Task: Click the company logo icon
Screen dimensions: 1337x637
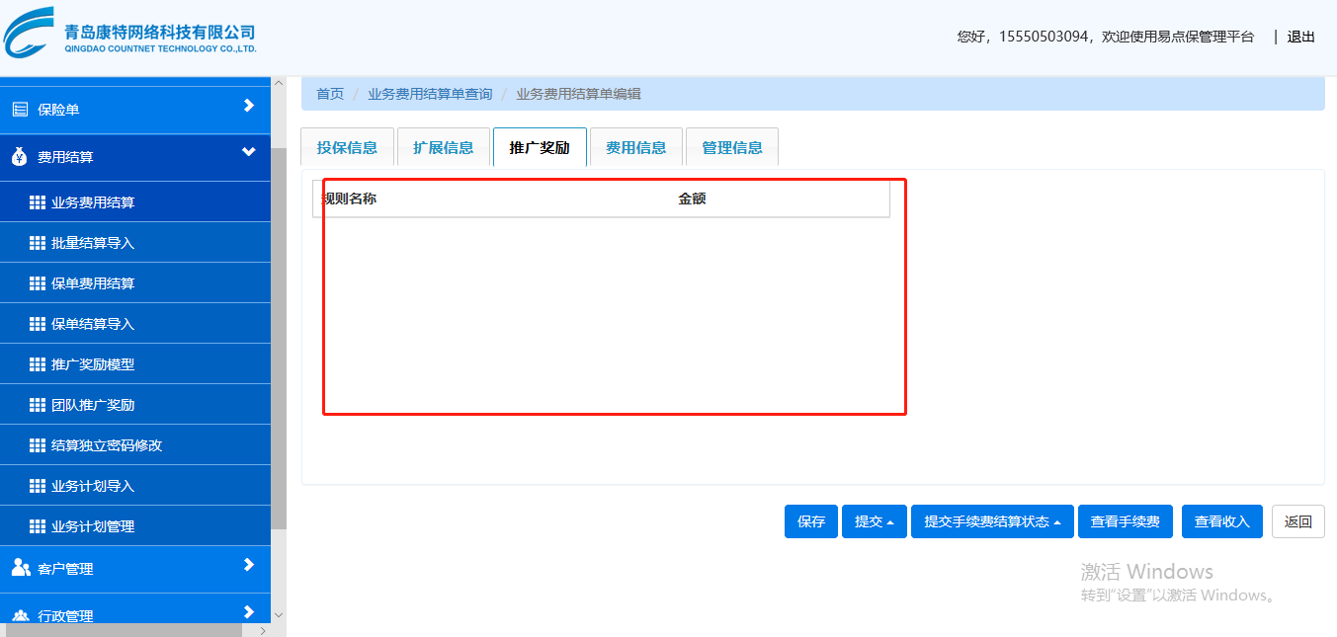Action: 30,33
